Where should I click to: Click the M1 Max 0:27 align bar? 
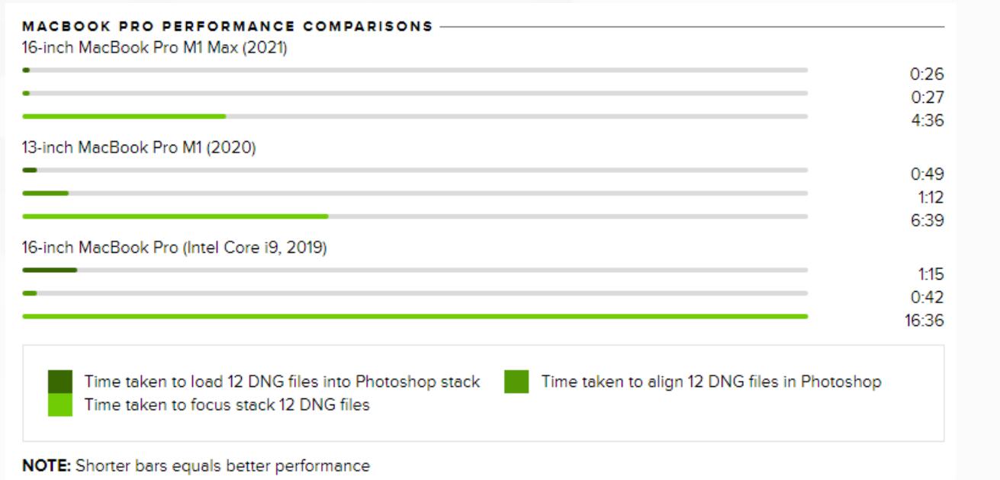pyautogui.click(x=27, y=94)
